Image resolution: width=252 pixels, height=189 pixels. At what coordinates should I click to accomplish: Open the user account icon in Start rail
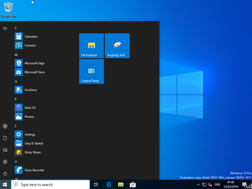pos(5,126)
